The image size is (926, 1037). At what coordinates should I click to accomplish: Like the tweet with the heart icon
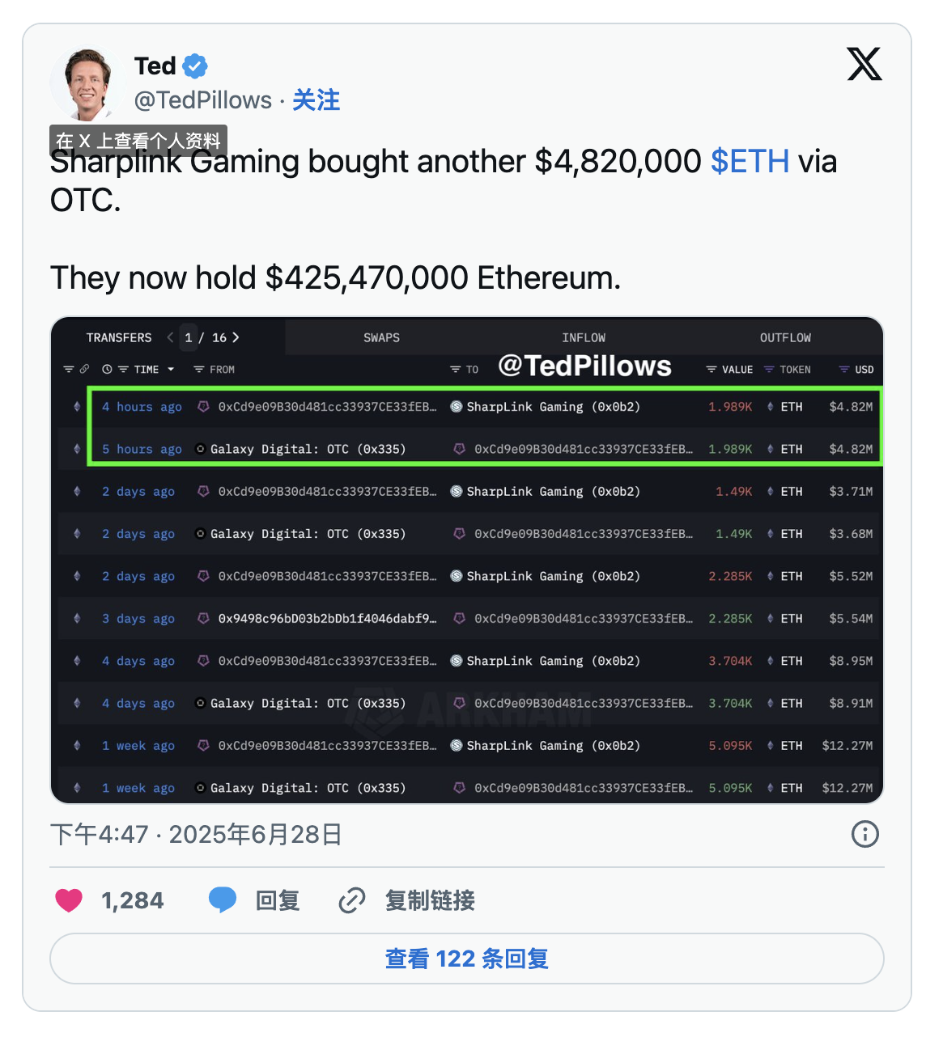[x=69, y=900]
